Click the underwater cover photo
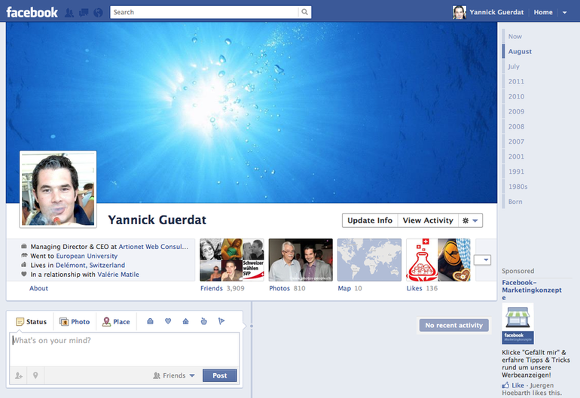Image resolution: width=580 pixels, height=398 pixels. pyautogui.click(x=252, y=112)
